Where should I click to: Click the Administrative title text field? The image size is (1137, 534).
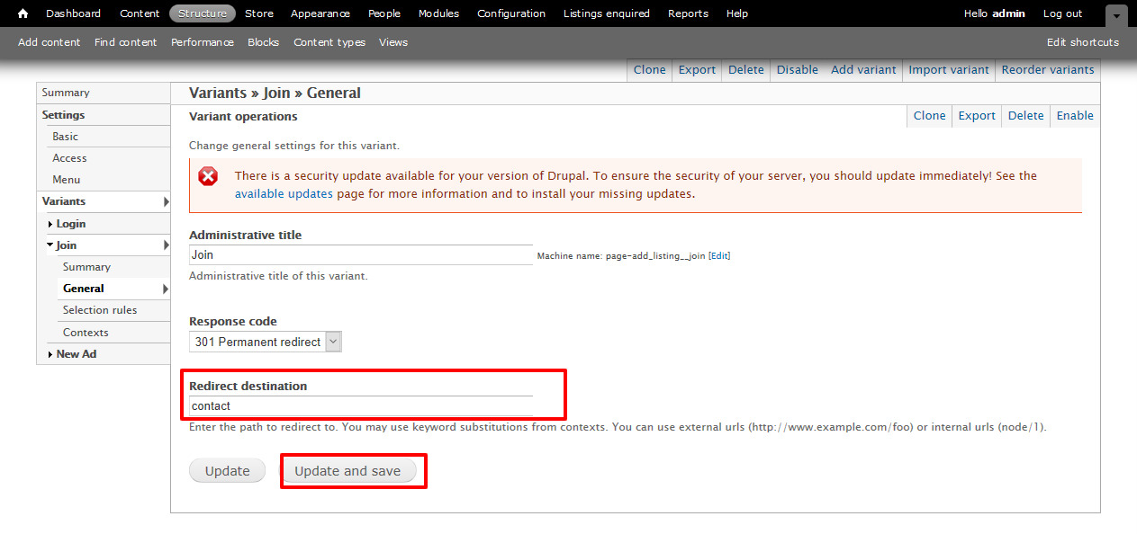coord(360,255)
